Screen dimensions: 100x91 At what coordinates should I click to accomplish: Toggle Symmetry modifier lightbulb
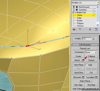(74, 10)
